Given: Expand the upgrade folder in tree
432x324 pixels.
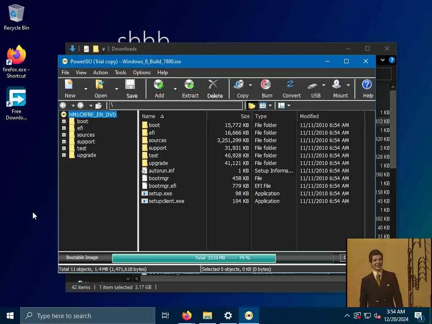Looking at the screenshot, I should pyautogui.click(x=64, y=155).
